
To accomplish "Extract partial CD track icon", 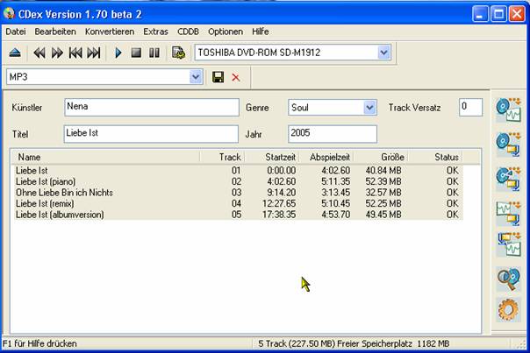I will pyautogui.click(x=508, y=179).
